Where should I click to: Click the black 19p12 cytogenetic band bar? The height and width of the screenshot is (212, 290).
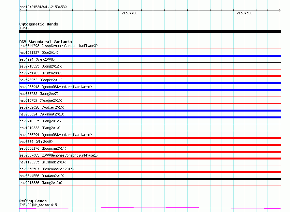pos(150,32)
